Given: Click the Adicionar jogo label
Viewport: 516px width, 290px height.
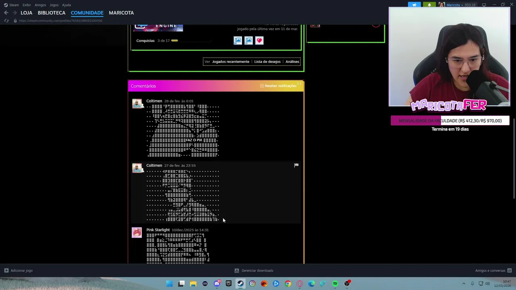Looking at the screenshot, I should (22, 271).
